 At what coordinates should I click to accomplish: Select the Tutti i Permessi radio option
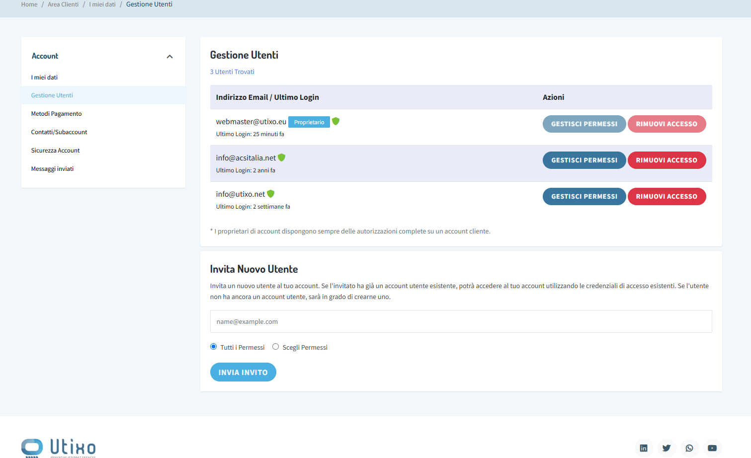tap(214, 347)
